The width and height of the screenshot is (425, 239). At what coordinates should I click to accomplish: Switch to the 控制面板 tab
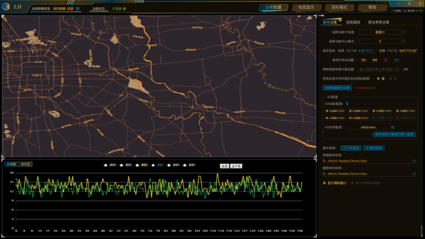pos(353,22)
